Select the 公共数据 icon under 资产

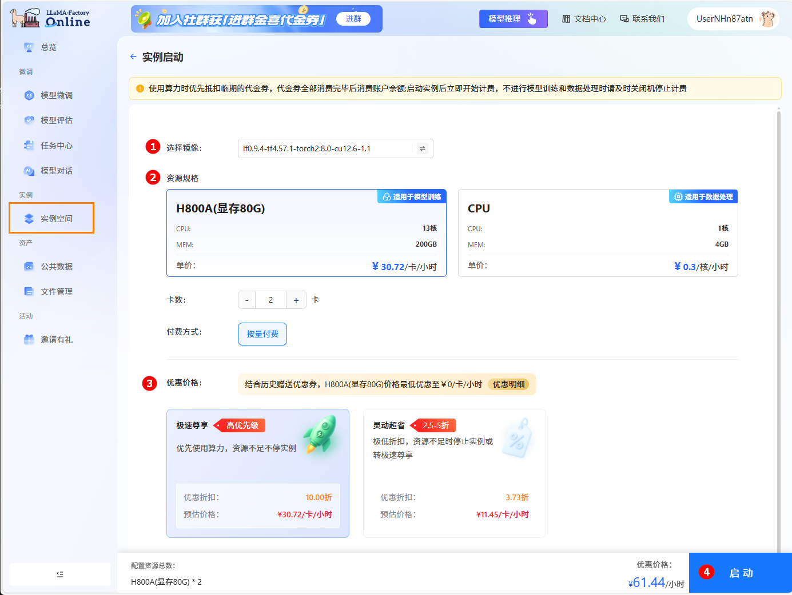[x=30, y=266]
